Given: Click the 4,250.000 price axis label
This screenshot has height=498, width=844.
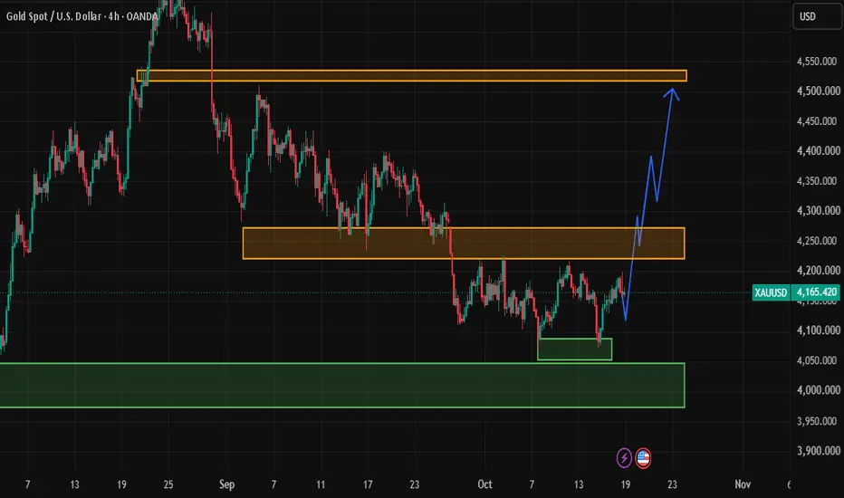Looking at the screenshot, I should [x=817, y=241].
